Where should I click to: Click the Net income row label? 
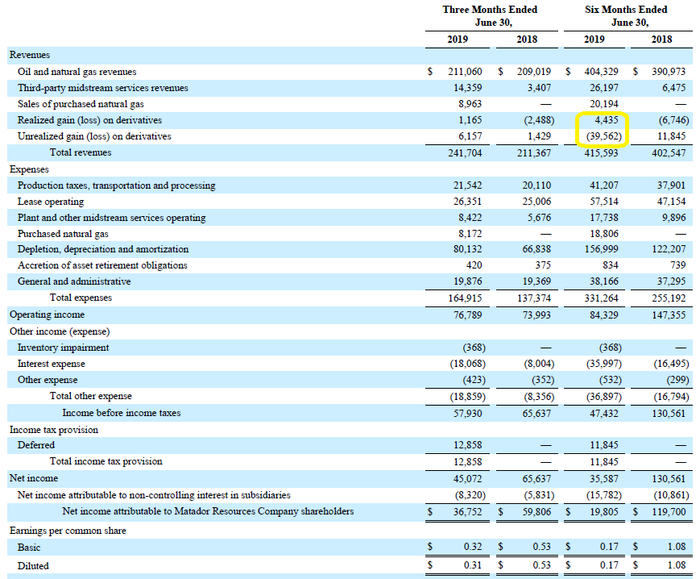pyautogui.click(x=34, y=478)
